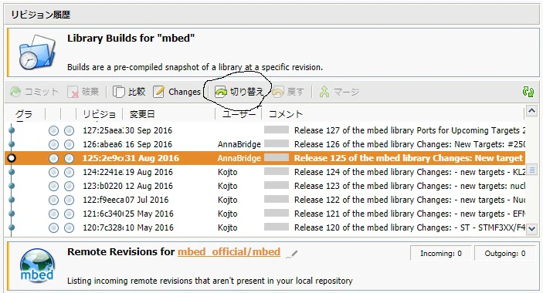Select second radio button in revision 127 row
Viewport: 543px width, 293px height.
click(x=70, y=130)
